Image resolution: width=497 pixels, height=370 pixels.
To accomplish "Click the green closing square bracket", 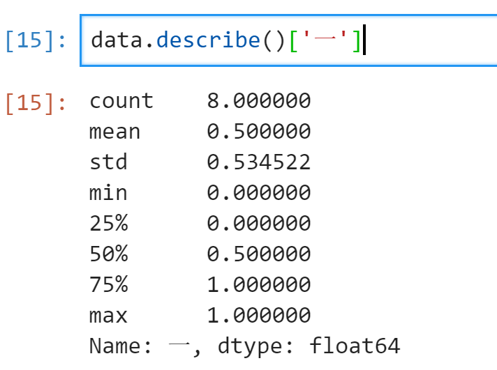I will (357, 41).
